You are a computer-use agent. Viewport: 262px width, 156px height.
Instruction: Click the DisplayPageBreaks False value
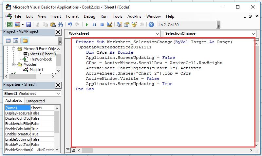click(x=43, y=113)
